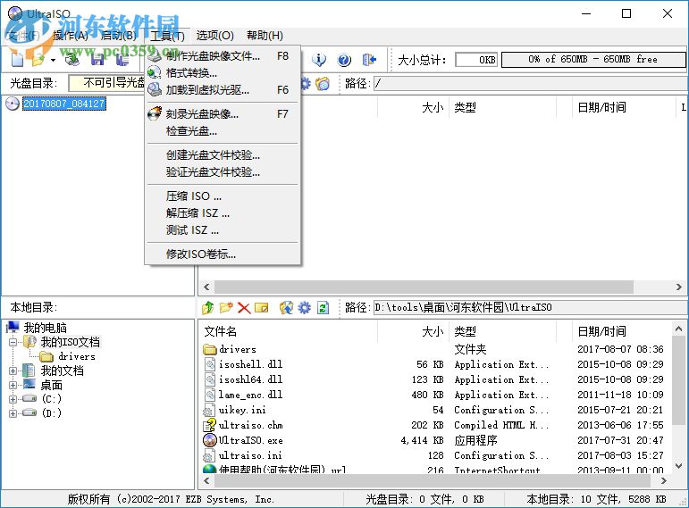Click the disc capacity bar 0% of 650MB
Screen dimensions: 689x508
(593, 59)
